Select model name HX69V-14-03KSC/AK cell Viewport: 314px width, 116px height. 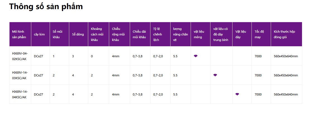pyautogui.click(x=20, y=75)
